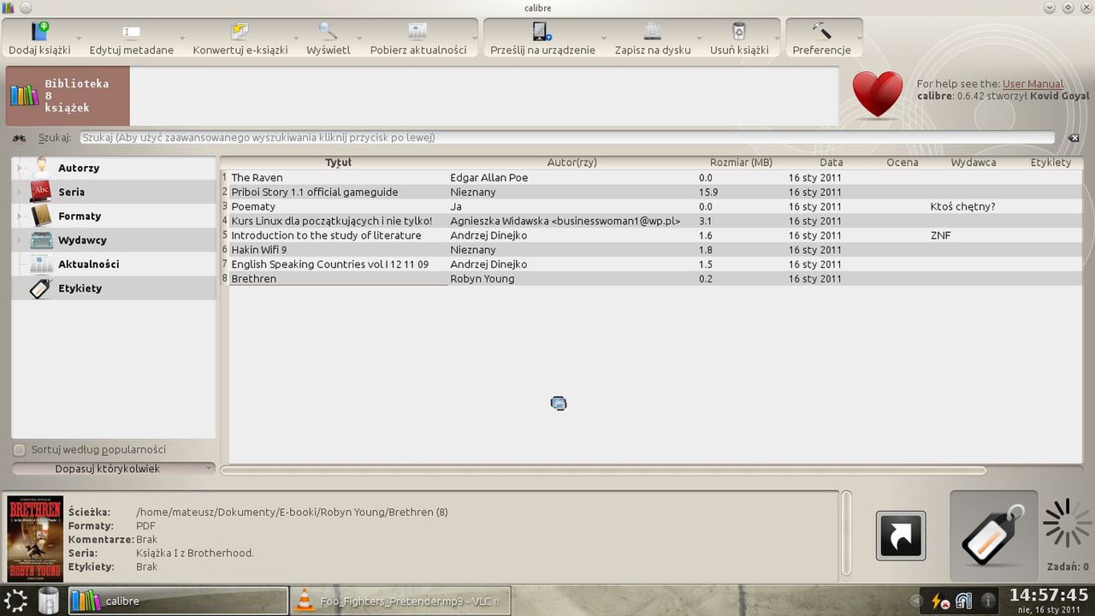This screenshot has width=1095, height=616.
Task: Click the Autorzy person icon
Action: point(41,168)
